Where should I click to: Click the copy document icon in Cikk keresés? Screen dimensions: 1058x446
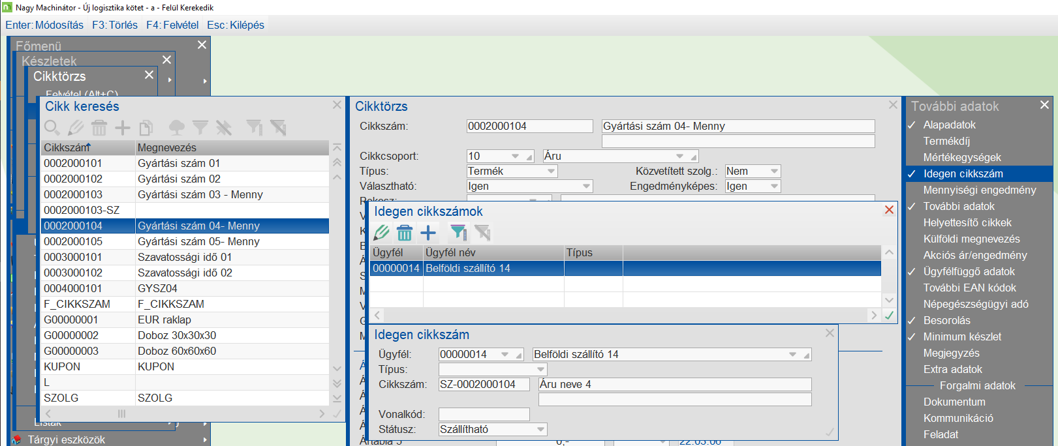pos(146,127)
